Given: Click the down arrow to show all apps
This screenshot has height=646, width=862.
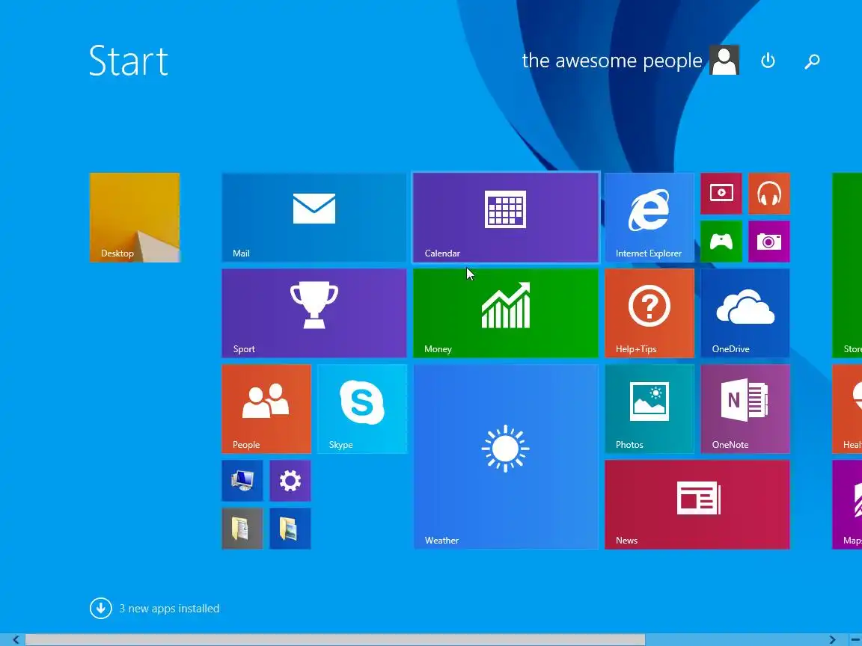Looking at the screenshot, I should click(100, 608).
